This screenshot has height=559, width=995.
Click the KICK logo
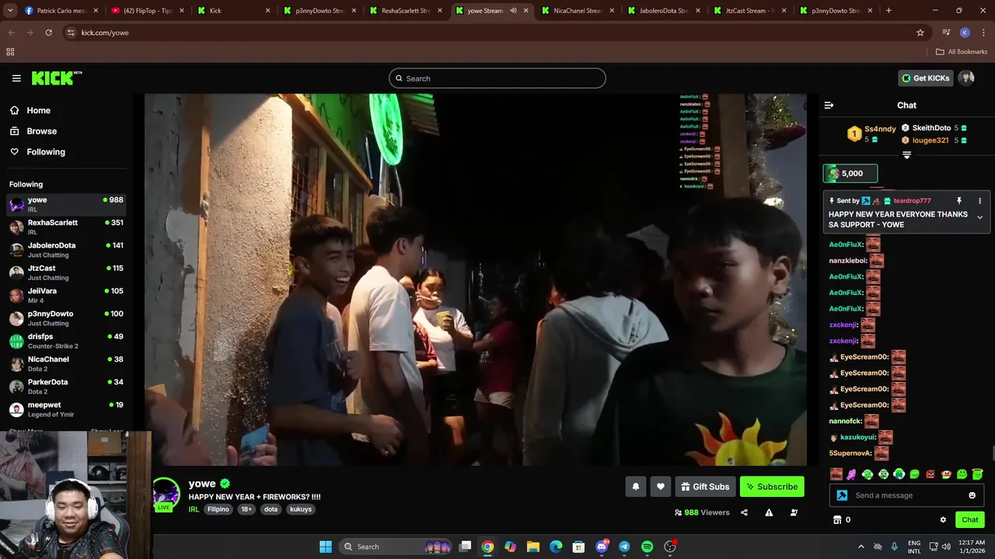[56, 78]
